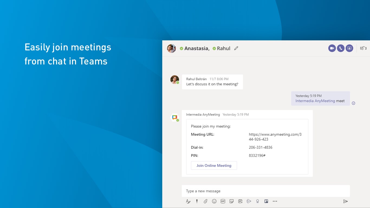The image size is (370, 208).
Task: Edit the group chat name with the pencil icon
Action: (236, 48)
